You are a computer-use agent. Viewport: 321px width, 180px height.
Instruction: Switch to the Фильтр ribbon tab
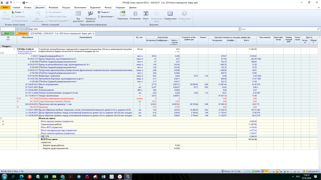tap(108, 7)
